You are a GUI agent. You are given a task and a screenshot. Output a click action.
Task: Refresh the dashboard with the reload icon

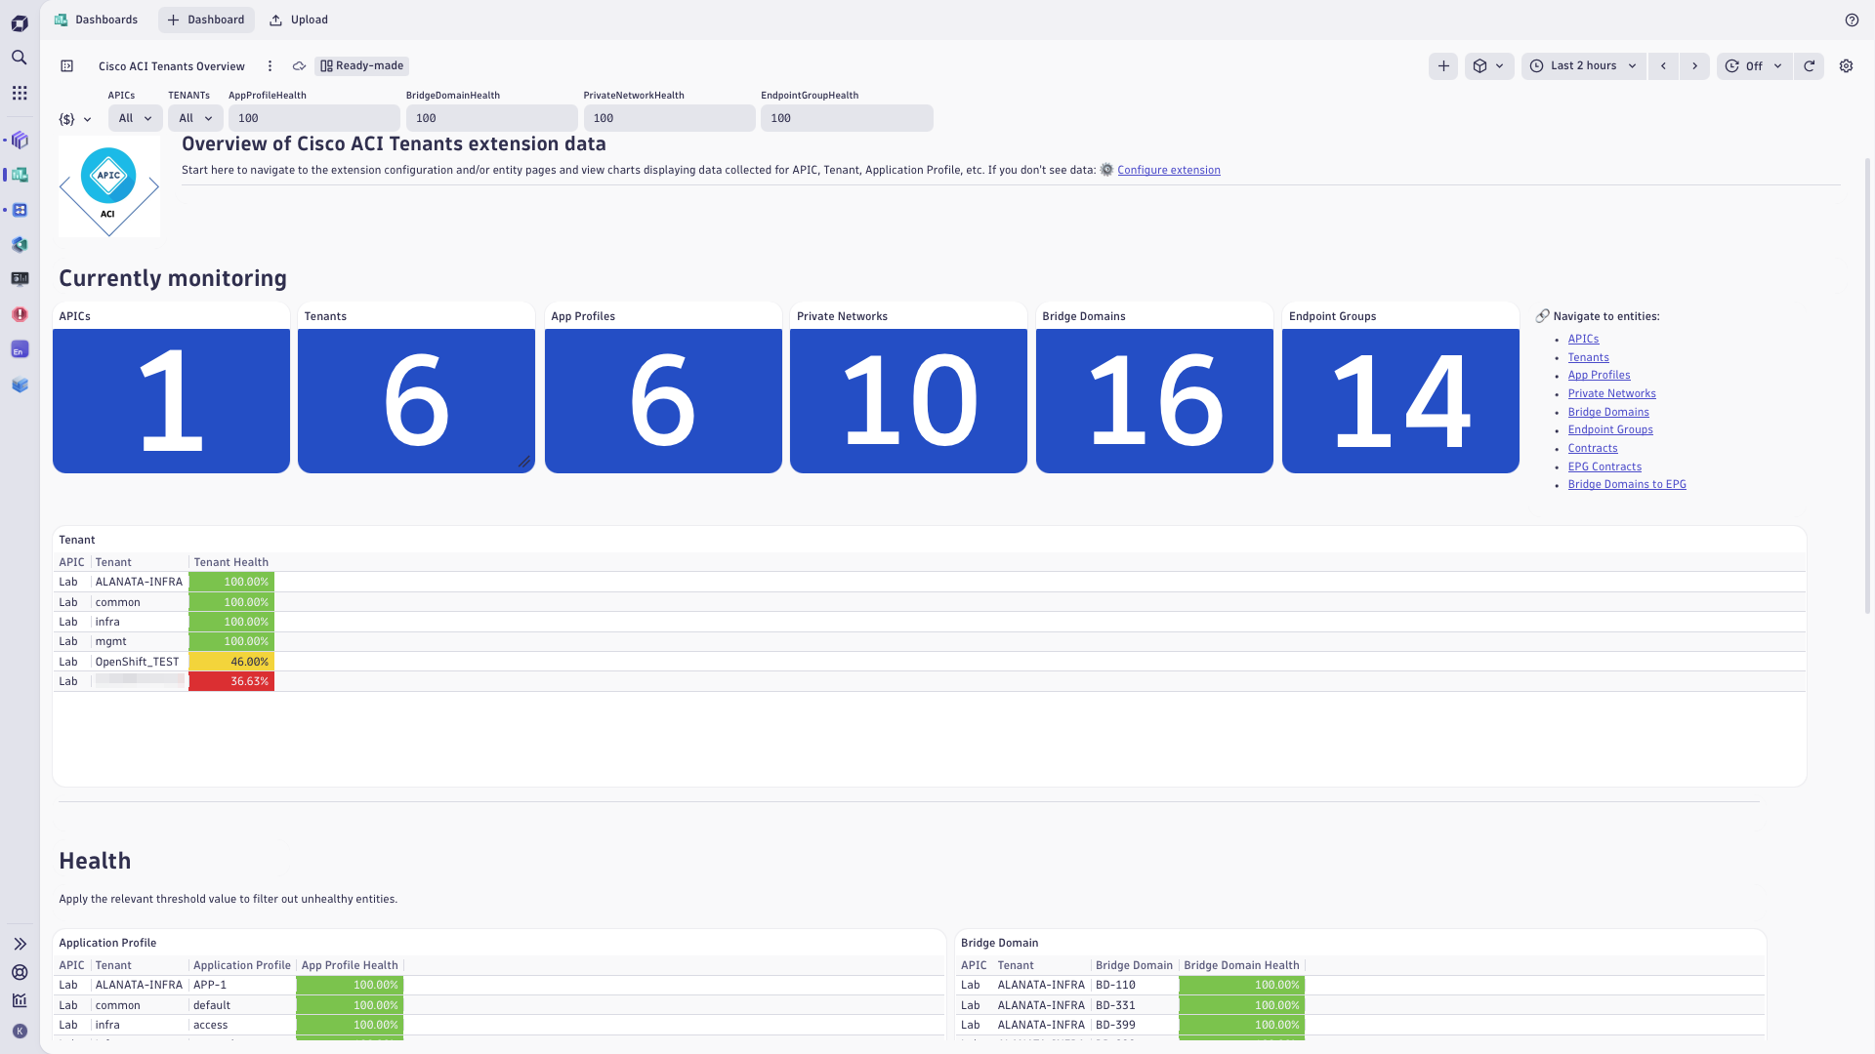pyautogui.click(x=1810, y=65)
